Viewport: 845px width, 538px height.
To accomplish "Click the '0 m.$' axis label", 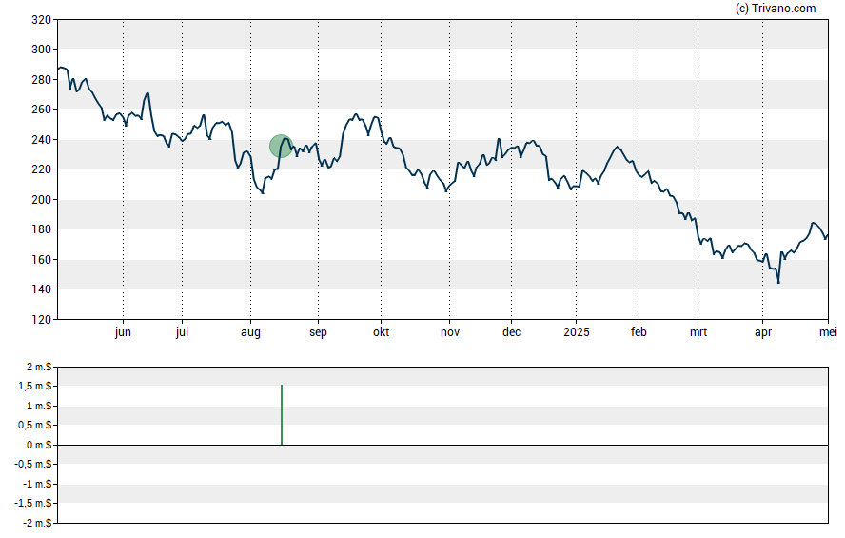I will click(x=39, y=445).
